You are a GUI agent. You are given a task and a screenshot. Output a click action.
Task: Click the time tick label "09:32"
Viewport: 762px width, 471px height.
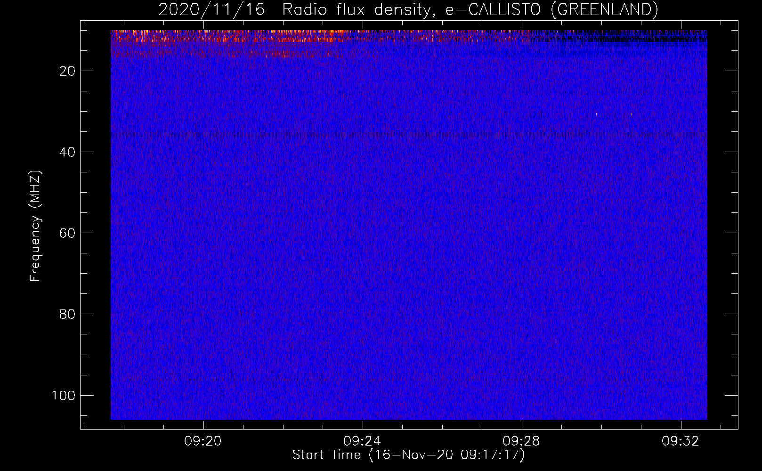click(681, 441)
